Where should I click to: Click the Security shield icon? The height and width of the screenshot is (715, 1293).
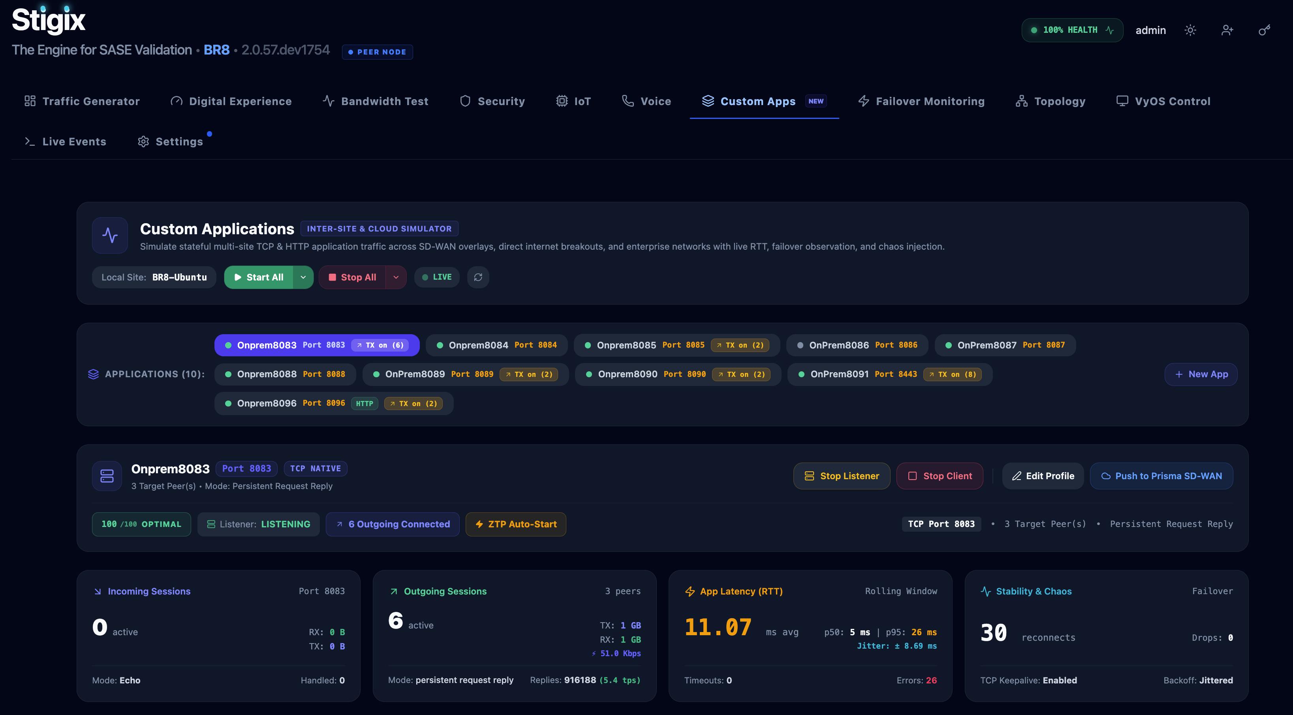[x=465, y=101]
